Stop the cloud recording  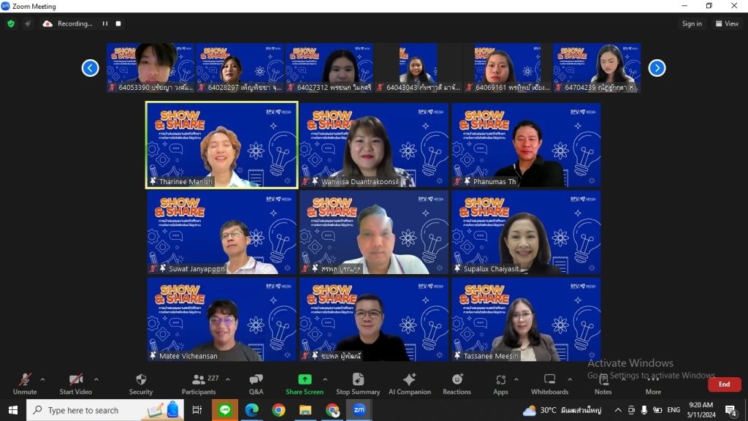pos(118,23)
